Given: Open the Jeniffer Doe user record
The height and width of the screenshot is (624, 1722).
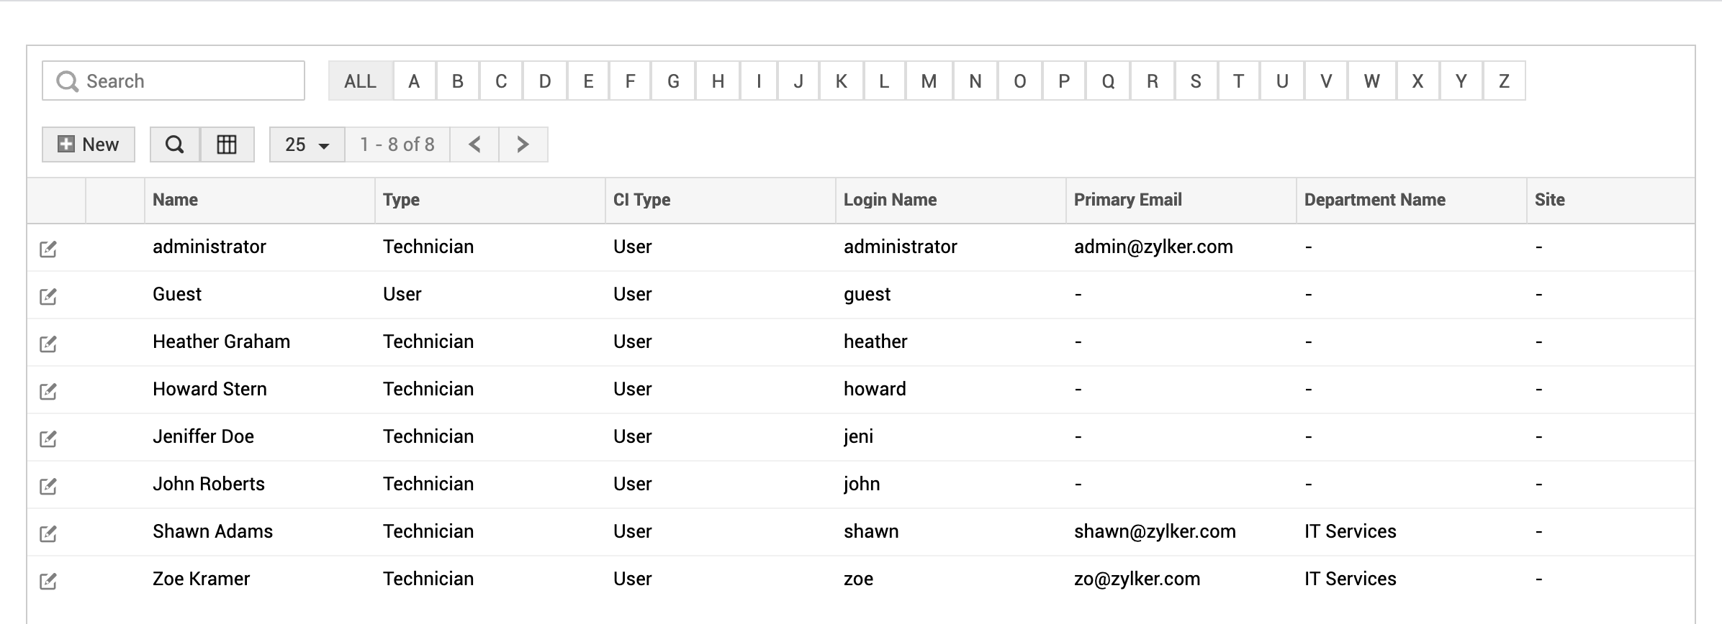Looking at the screenshot, I should click(x=203, y=436).
